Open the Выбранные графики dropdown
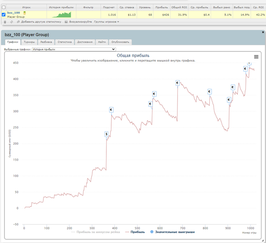Viewport: 266px width, 243px height. tap(74, 49)
